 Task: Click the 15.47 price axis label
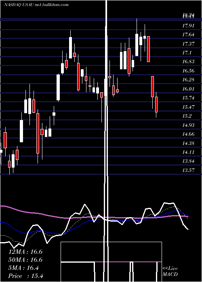188,107
